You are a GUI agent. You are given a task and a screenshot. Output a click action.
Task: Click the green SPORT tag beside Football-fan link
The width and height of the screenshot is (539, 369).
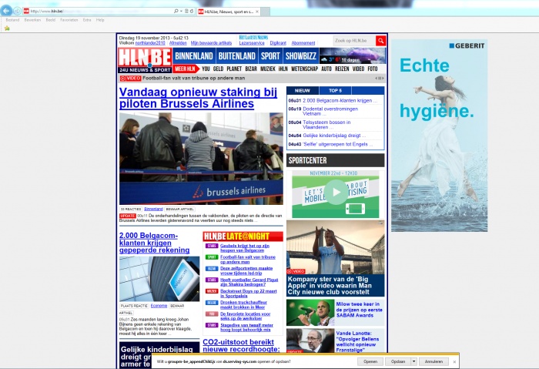(x=212, y=257)
